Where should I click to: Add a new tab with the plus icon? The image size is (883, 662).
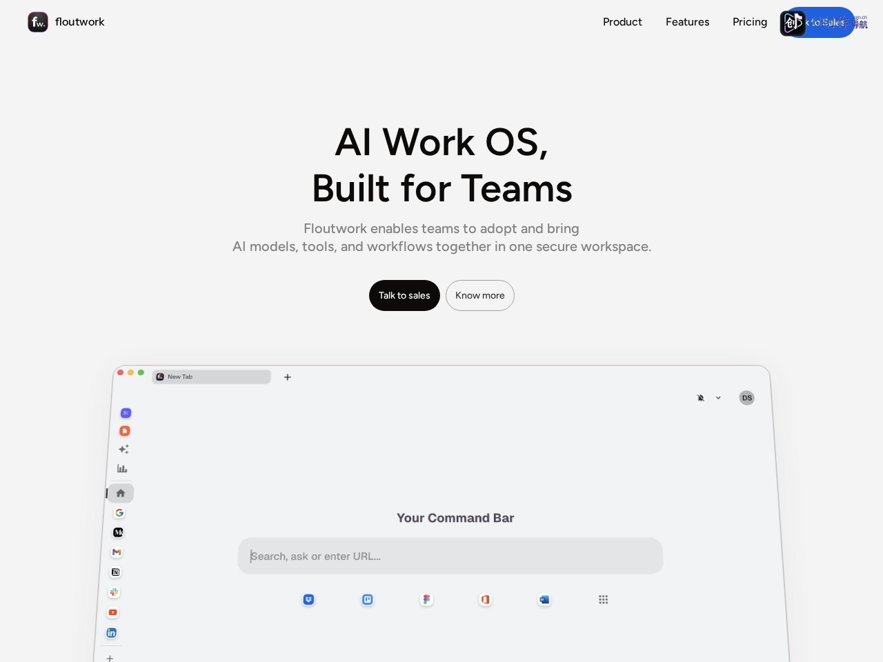(x=288, y=377)
